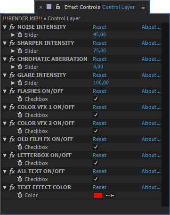
Task: Expand the Glare Intensity Slider property
Action: coord(13,83)
